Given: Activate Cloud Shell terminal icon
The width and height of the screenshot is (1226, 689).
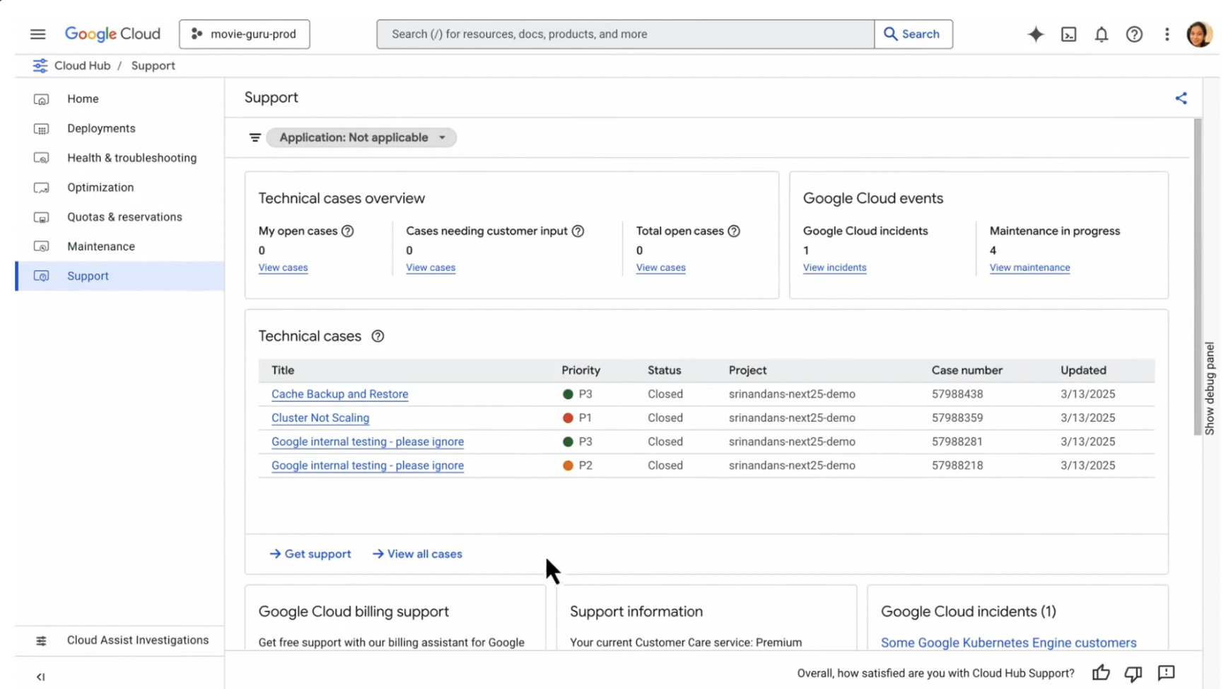Looking at the screenshot, I should coord(1068,34).
